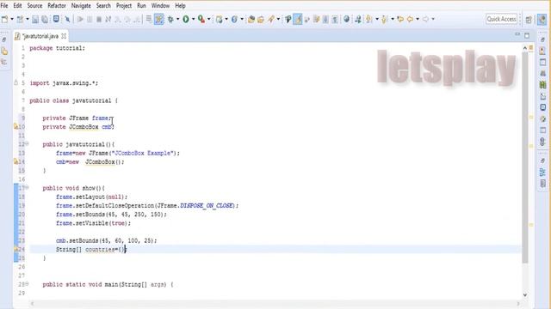This screenshot has height=309, width=551.
Task: Minimize the editor area
Action: click(x=517, y=34)
